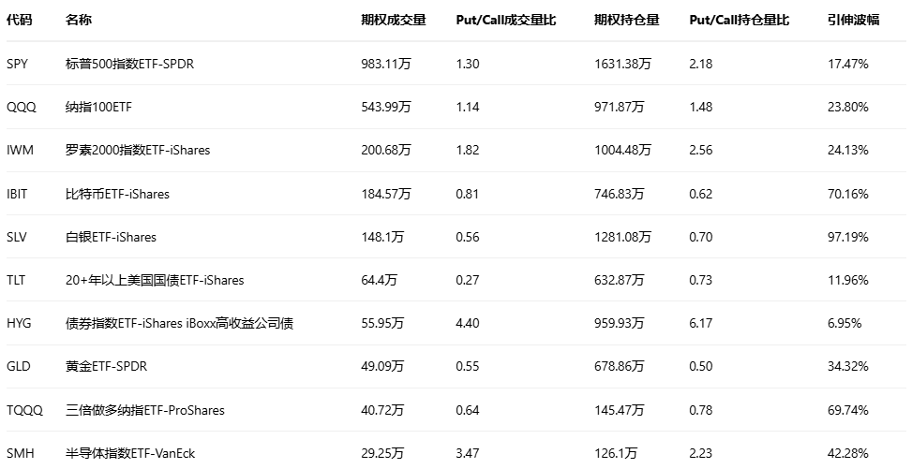This screenshot has width=912, height=469.
Task: Click the 黄金ETF-SPDR name
Action: 106,366
